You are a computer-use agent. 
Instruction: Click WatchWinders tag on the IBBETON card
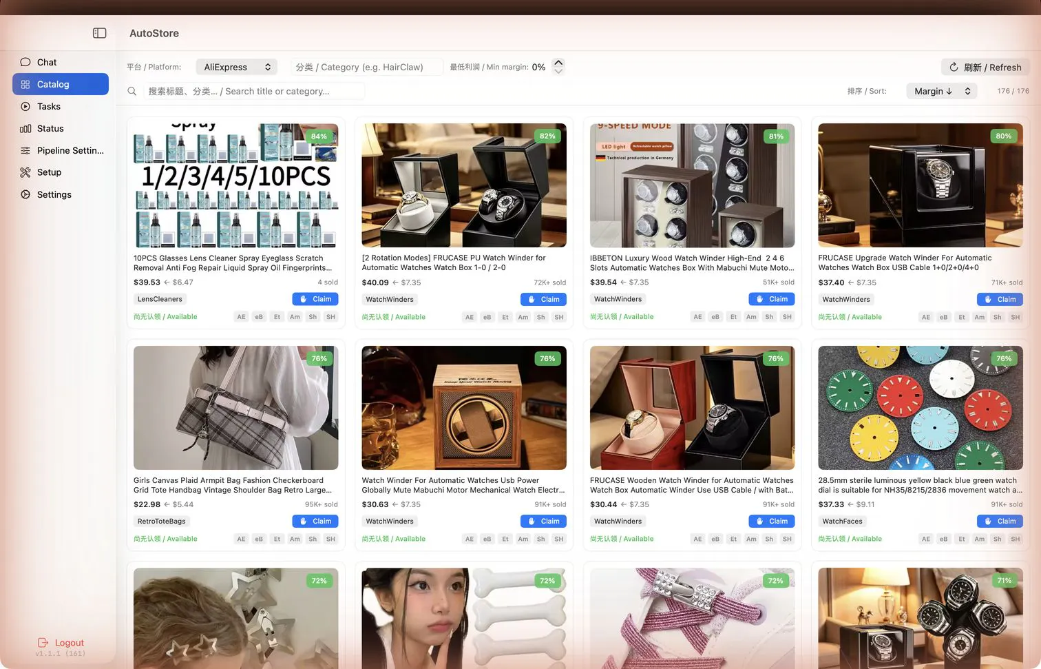click(x=618, y=299)
